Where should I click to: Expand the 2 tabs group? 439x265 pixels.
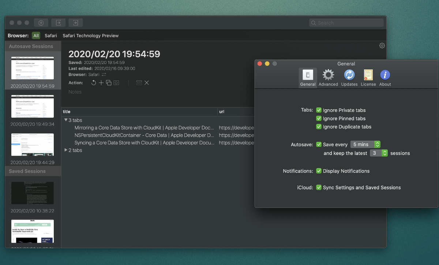coord(66,150)
